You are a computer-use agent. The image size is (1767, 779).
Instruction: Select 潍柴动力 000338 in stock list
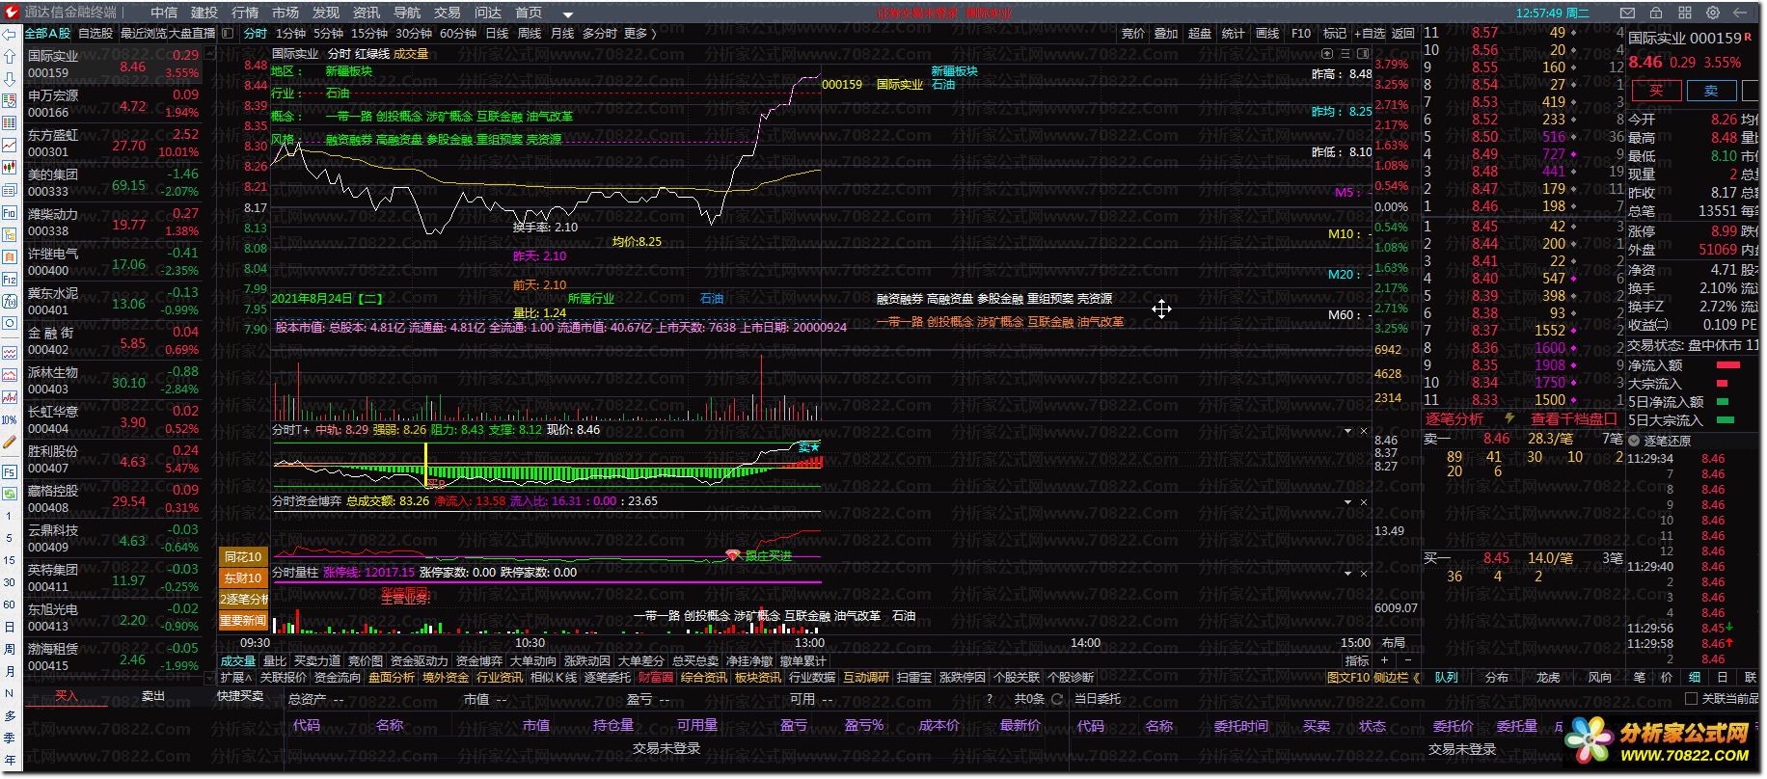[113, 223]
